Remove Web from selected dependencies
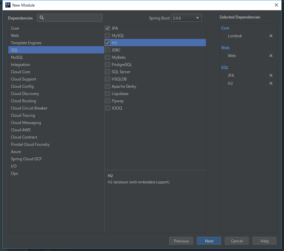The image size is (284, 251). [271, 56]
